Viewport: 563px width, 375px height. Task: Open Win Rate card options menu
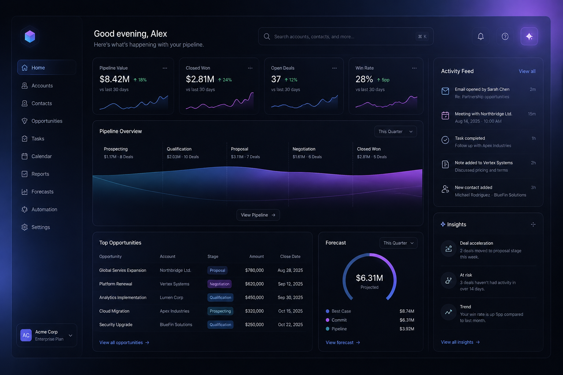point(414,68)
